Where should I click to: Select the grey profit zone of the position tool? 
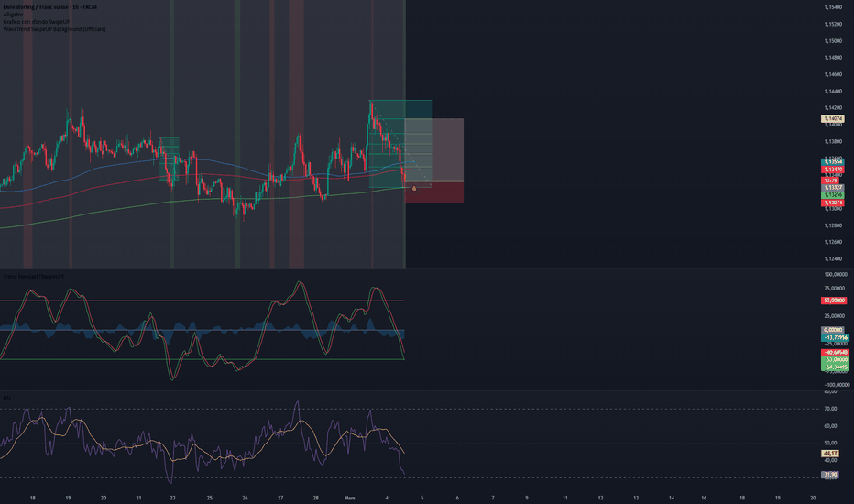pyautogui.click(x=434, y=150)
